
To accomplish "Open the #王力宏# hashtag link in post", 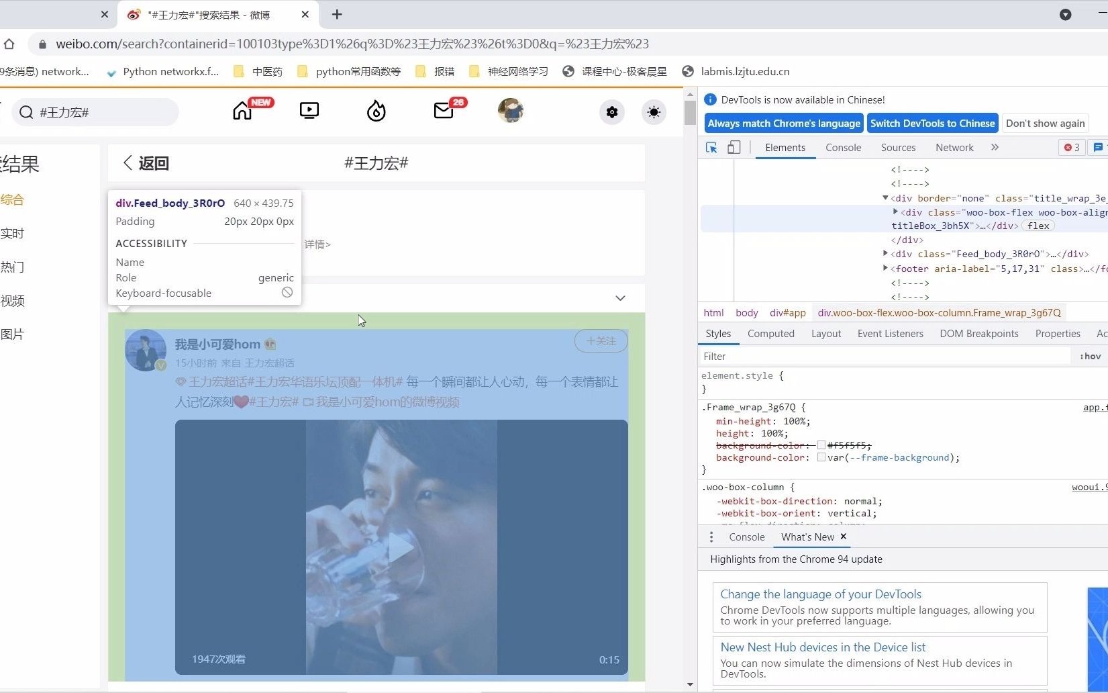I will (x=274, y=402).
